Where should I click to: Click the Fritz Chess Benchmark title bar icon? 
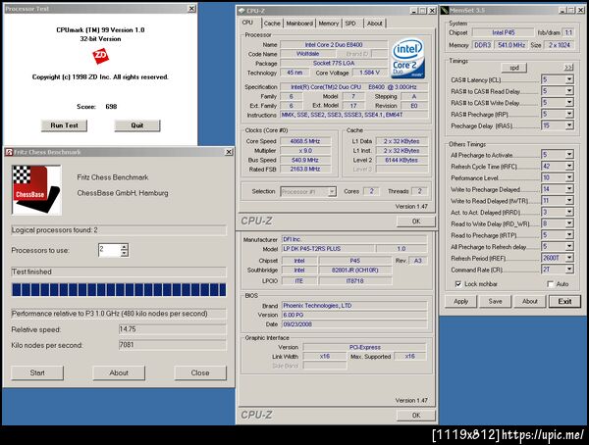coord(9,152)
